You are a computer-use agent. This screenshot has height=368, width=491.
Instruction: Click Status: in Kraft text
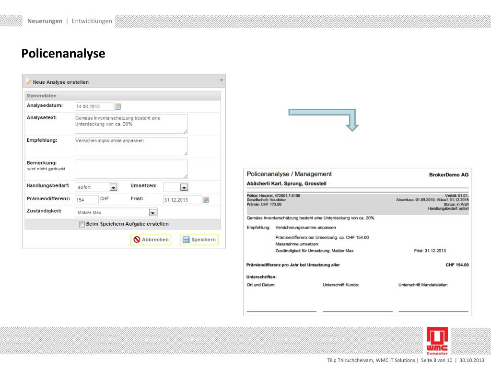click(456, 204)
